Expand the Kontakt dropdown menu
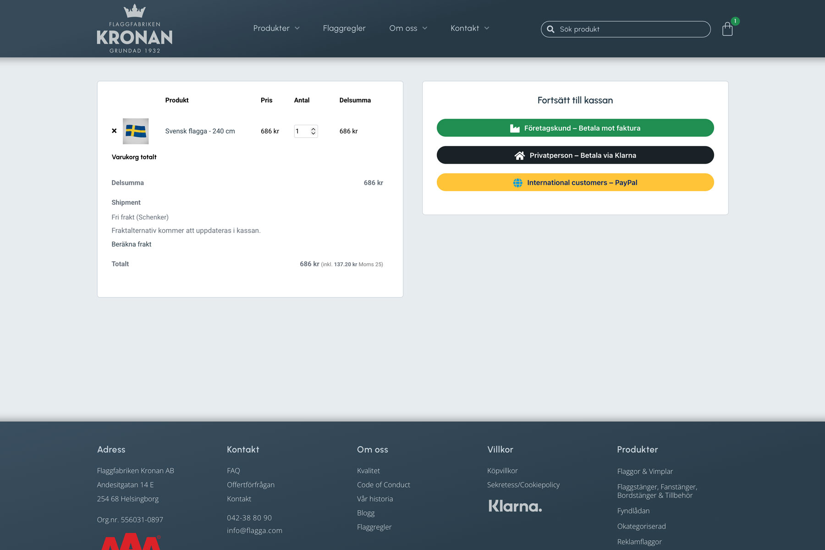 click(470, 28)
